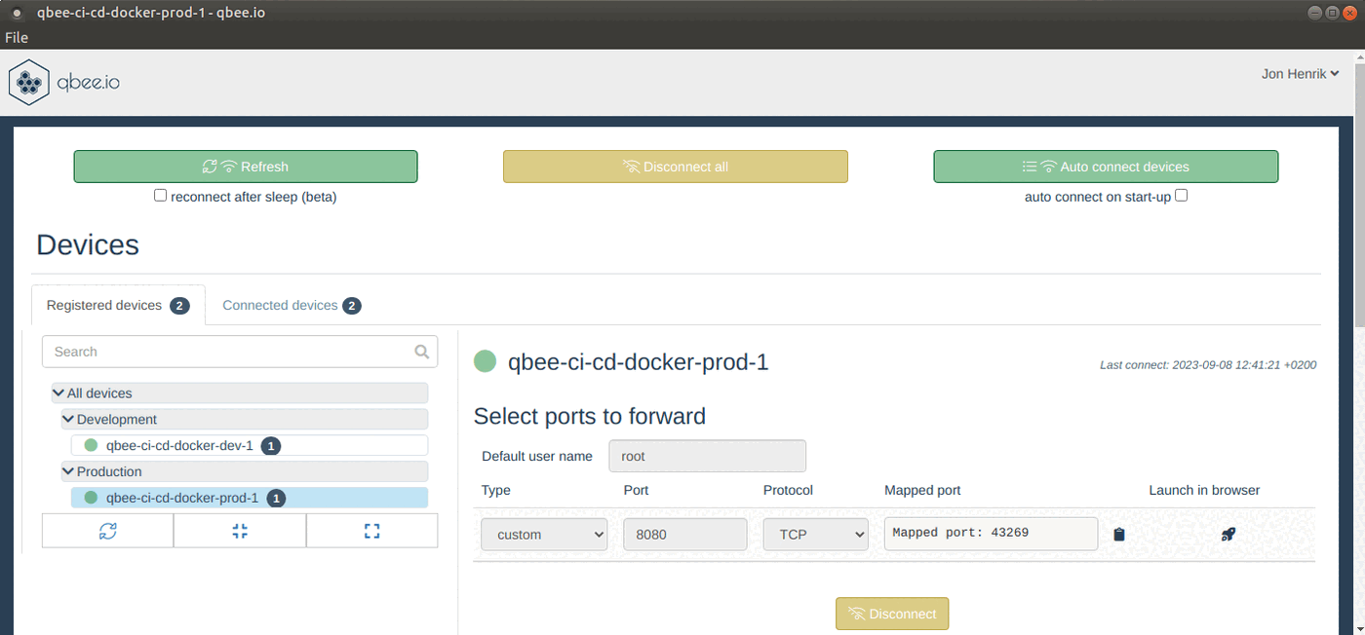Check auto connect on start-up
The height and width of the screenshot is (635, 1365).
click(x=1181, y=195)
